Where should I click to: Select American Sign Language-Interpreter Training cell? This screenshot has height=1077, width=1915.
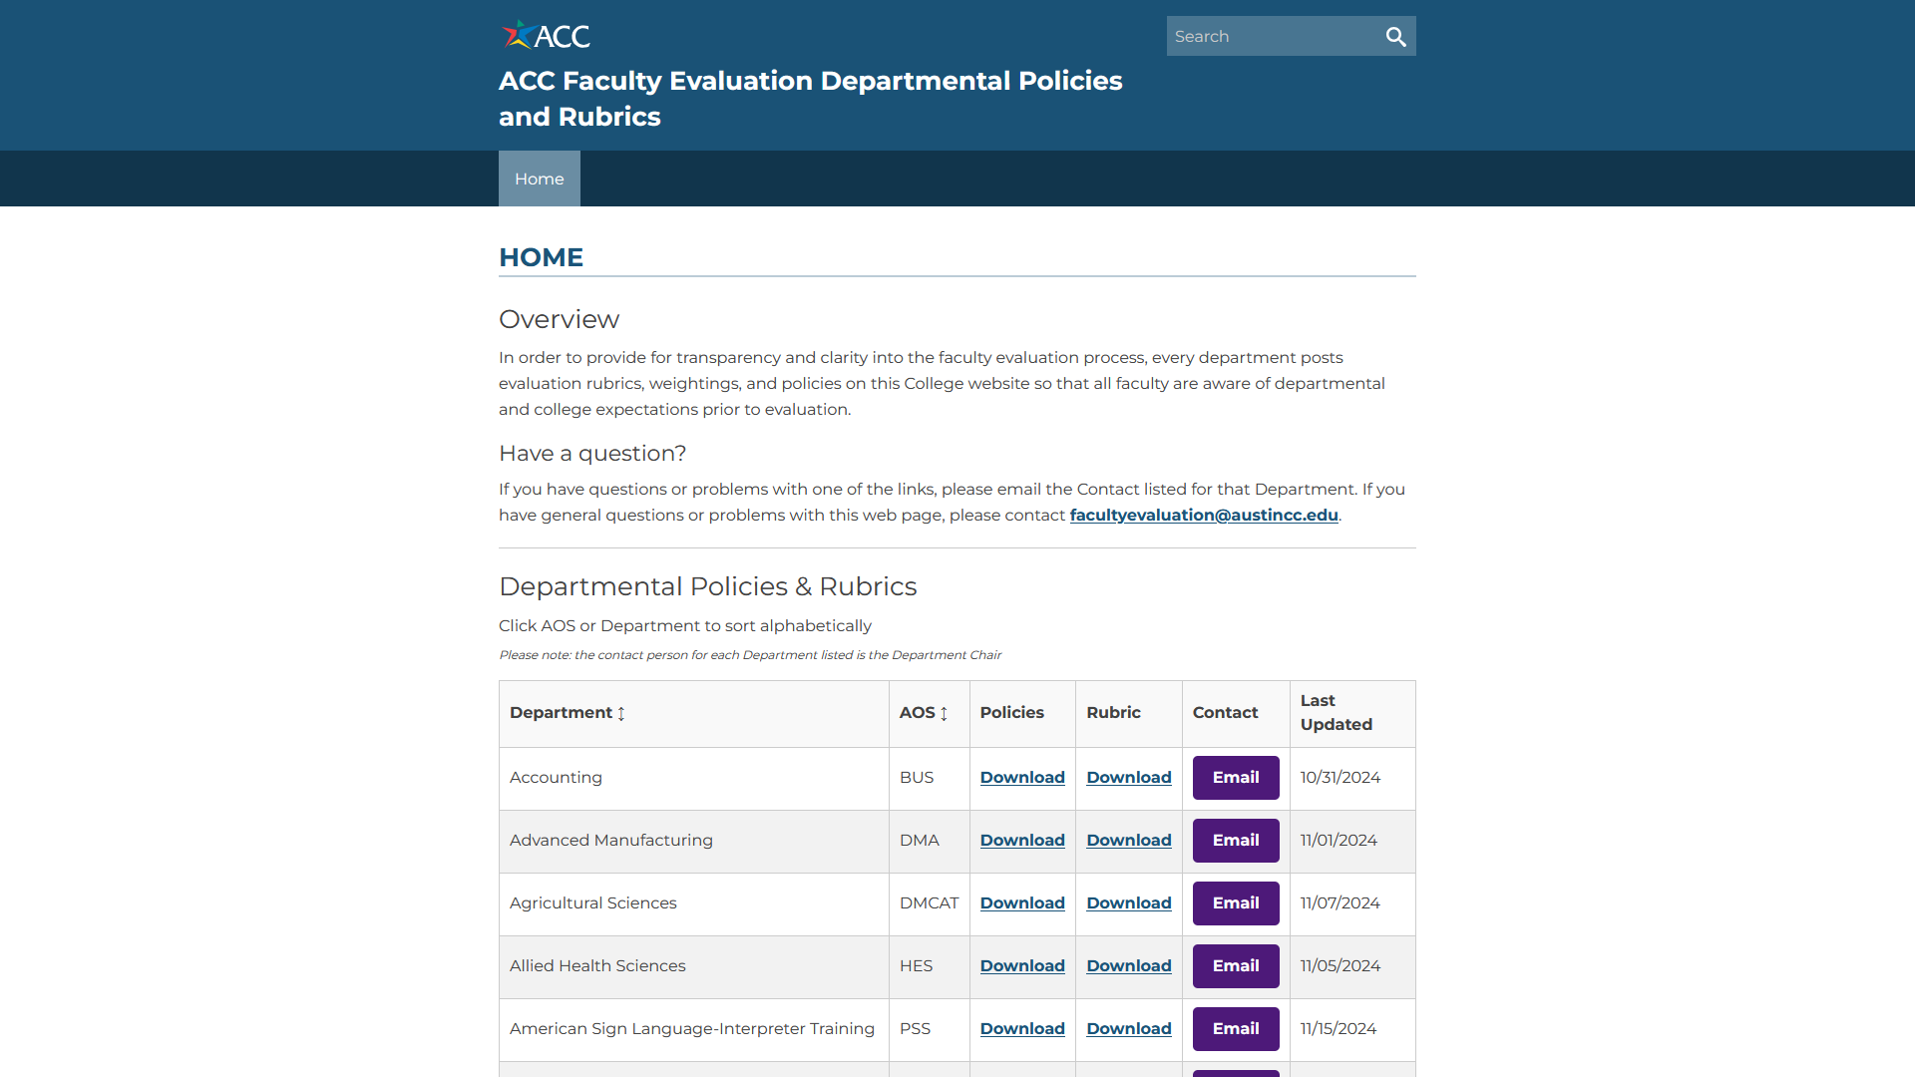(x=694, y=1029)
